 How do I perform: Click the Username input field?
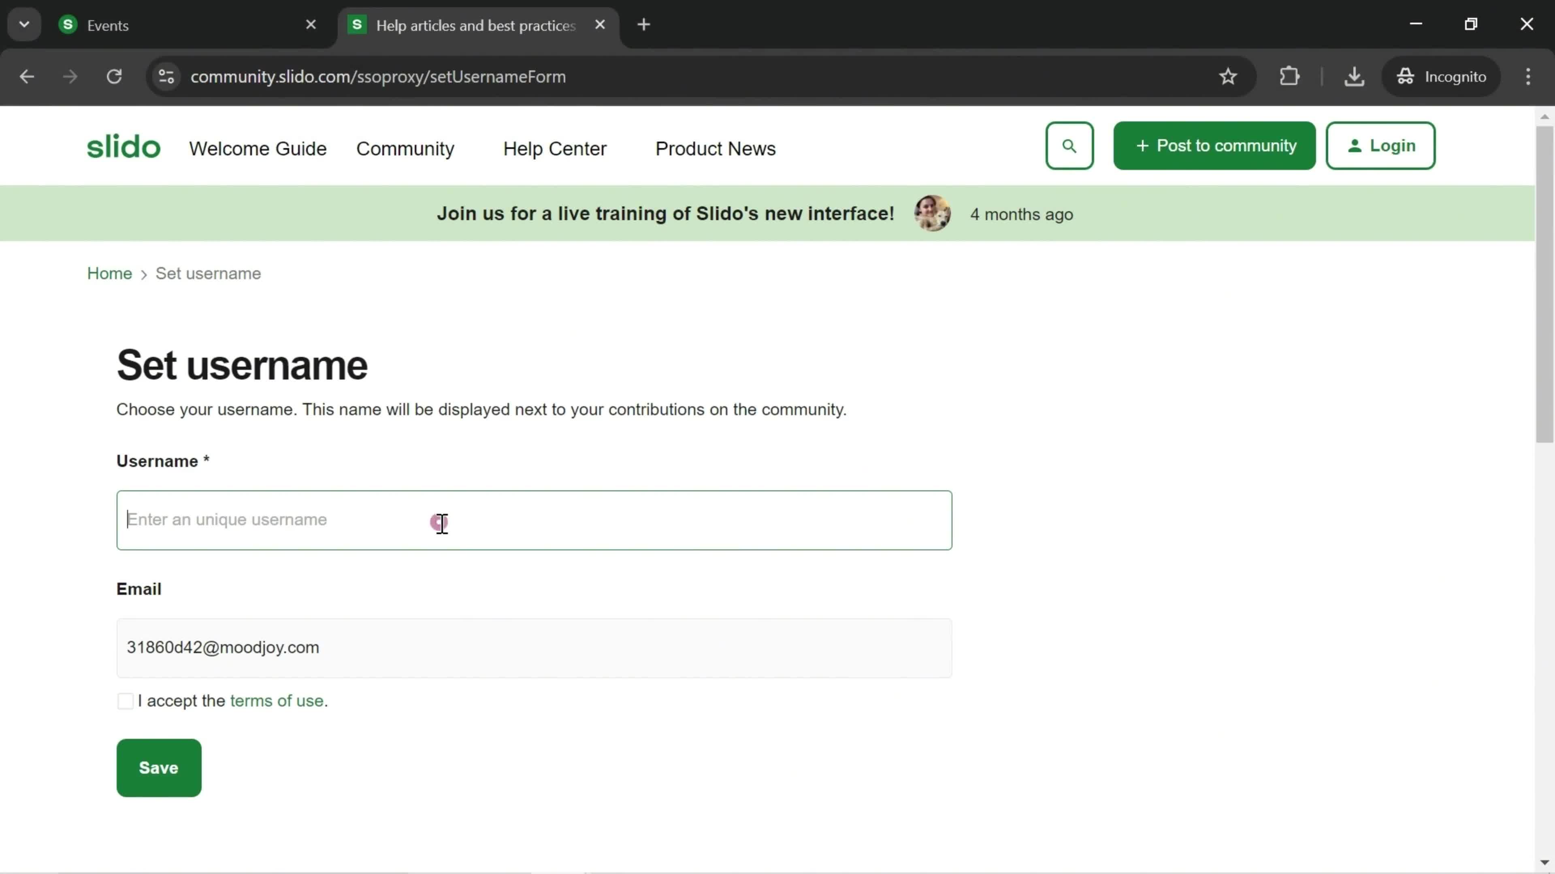click(534, 520)
